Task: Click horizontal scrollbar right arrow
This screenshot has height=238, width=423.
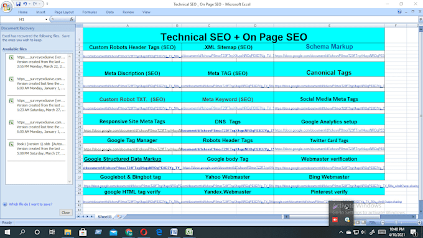Action: click(413, 216)
